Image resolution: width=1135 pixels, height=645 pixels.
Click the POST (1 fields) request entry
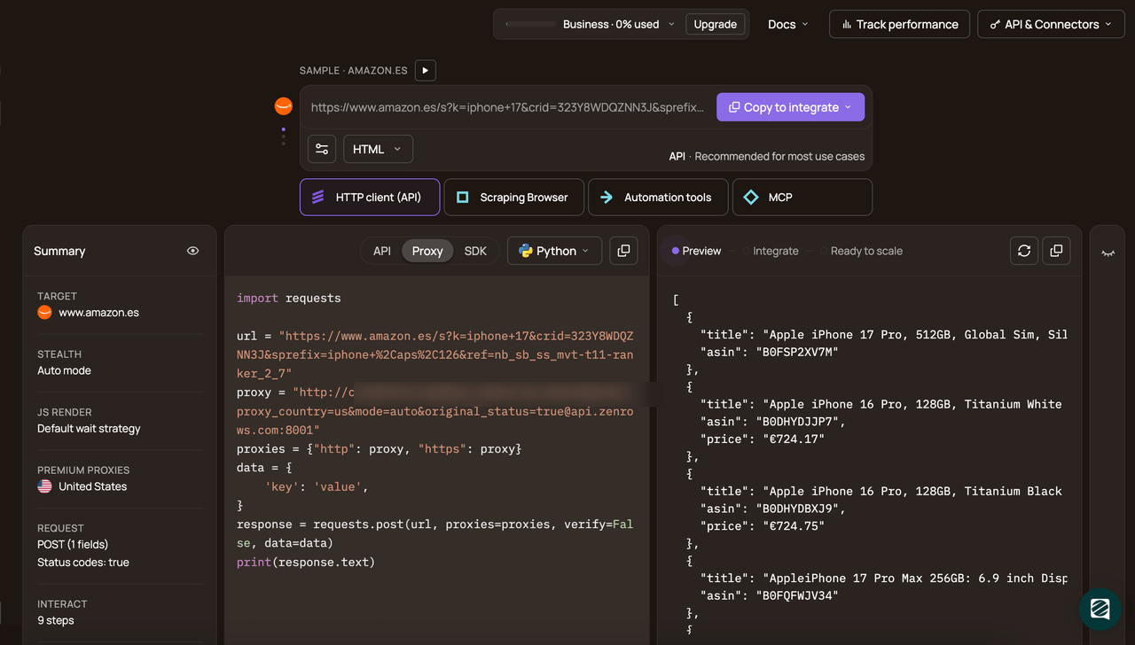73,545
